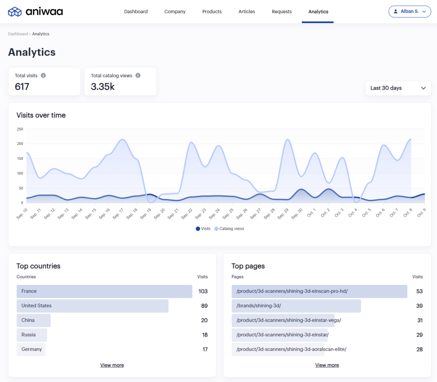Click the einscan-pro-hd page row
This screenshot has height=382, width=437.
[327, 291]
